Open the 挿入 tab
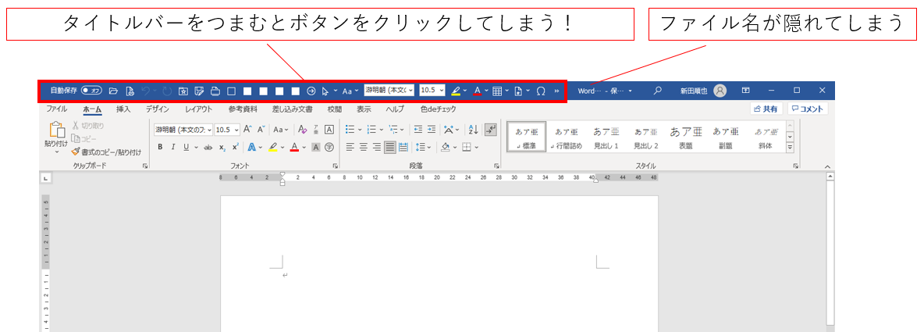The image size is (924, 332). [x=123, y=109]
